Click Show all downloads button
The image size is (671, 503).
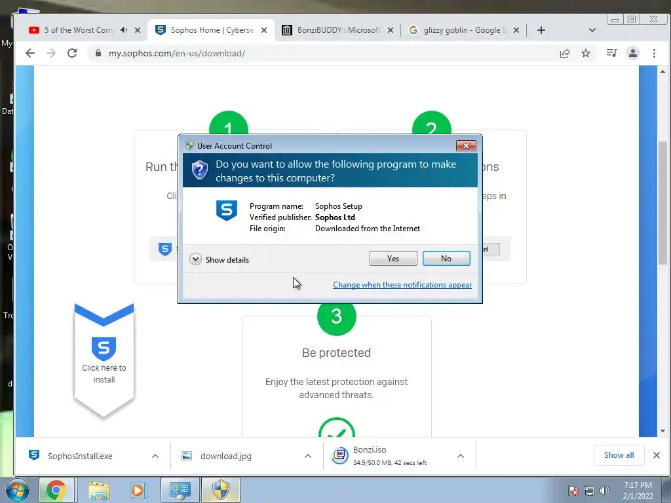[619, 455]
